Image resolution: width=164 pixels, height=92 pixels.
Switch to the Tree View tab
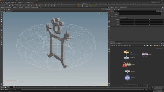coord(117,42)
